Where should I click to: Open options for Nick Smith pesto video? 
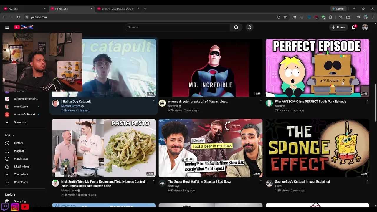[x=154, y=182]
